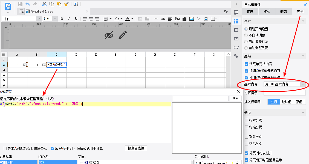Click the Undo arrow icon
309x164 pixels.
pos(28,4)
